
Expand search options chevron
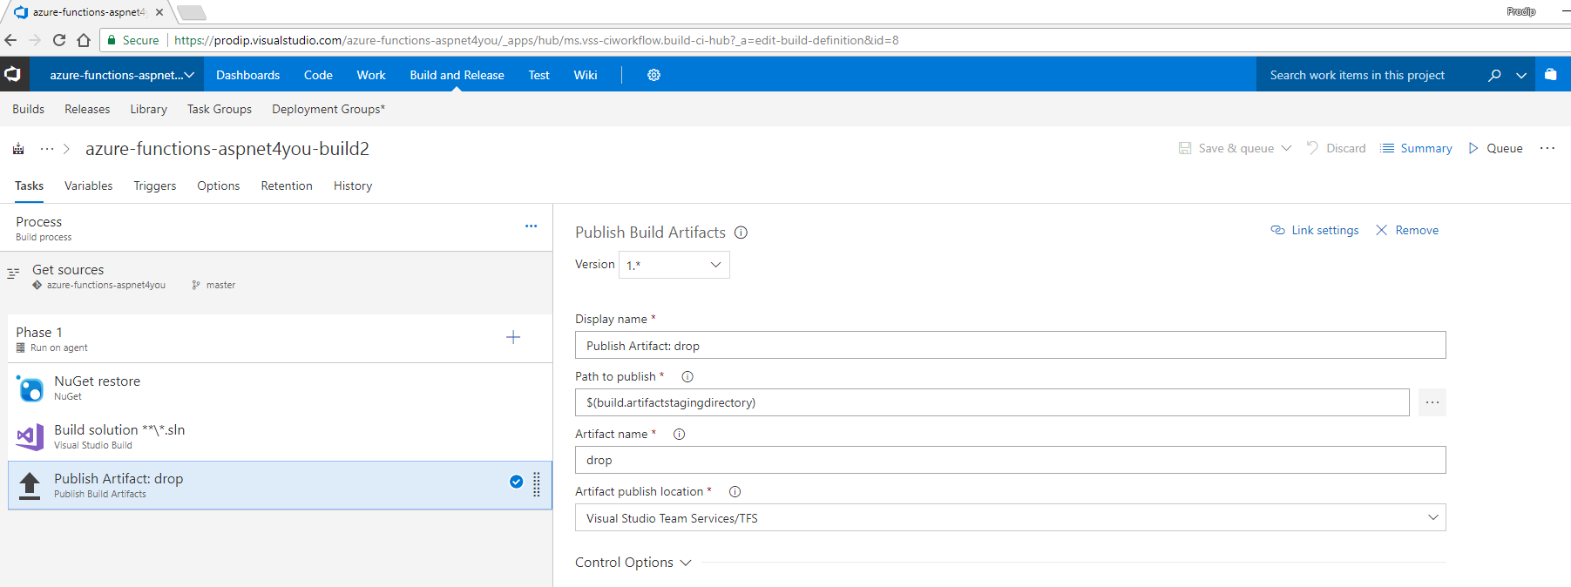pos(1521,75)
